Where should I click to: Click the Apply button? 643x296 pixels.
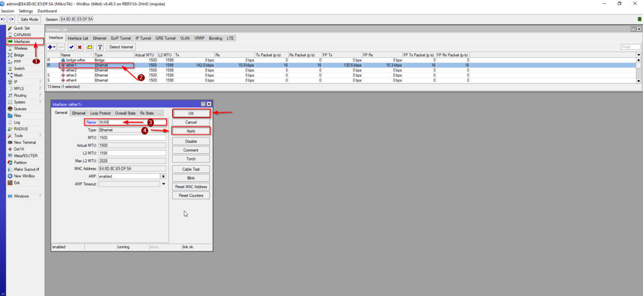pos(191,131)
